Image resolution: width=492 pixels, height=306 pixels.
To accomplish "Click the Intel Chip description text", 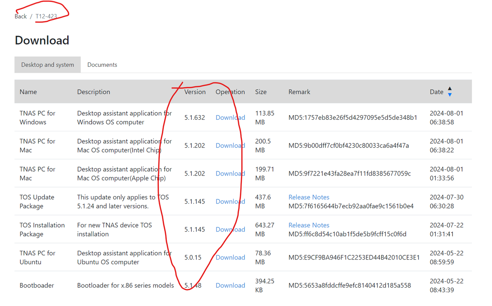I will point(125,146).
